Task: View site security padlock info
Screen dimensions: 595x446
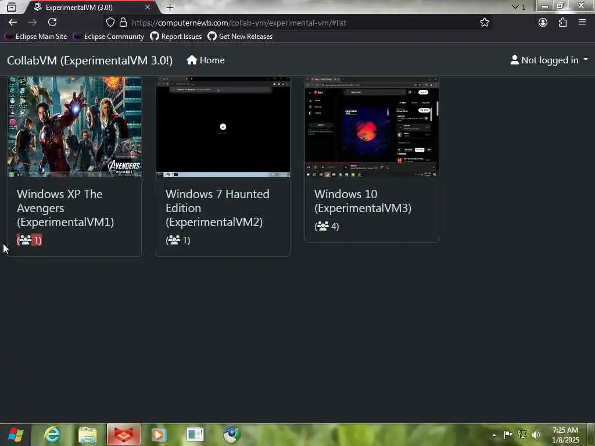Action: 123,23
